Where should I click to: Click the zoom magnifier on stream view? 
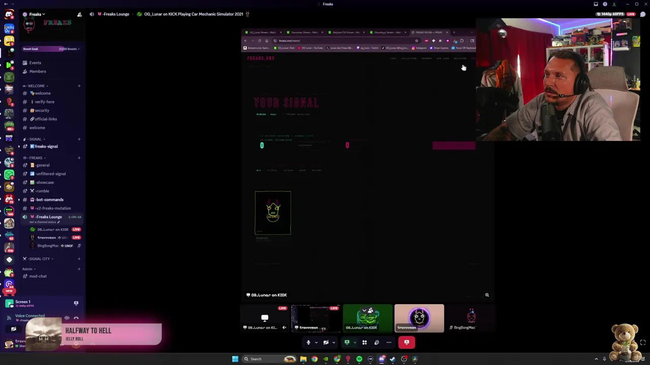pyautogui.click(x=487, y=295)
